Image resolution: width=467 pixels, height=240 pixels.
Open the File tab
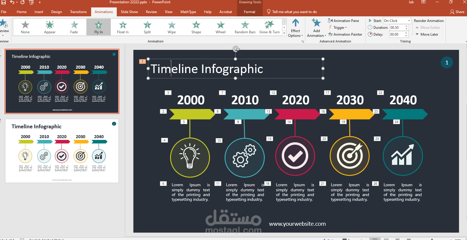[4, 12]
